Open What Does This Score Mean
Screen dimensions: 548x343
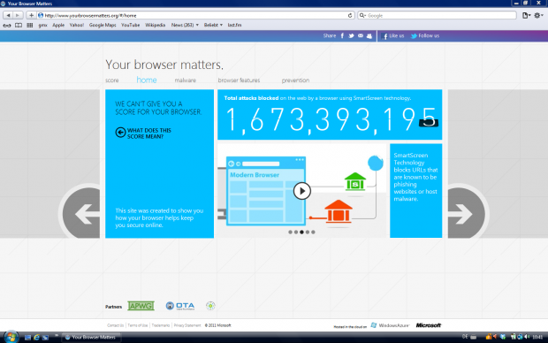point(143,133)
